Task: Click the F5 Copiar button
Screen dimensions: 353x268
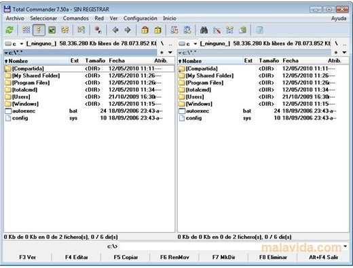Action: [126, 257]
